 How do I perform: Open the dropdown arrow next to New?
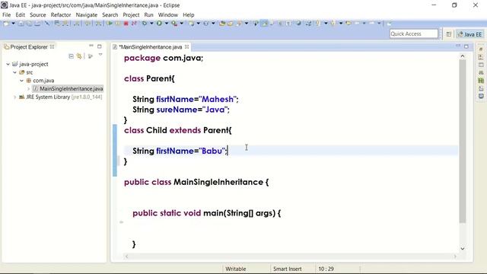point(14,24)
